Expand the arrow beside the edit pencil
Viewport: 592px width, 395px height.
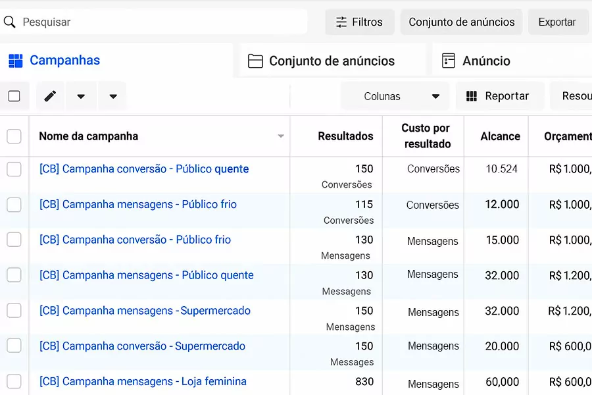(80, 96)
